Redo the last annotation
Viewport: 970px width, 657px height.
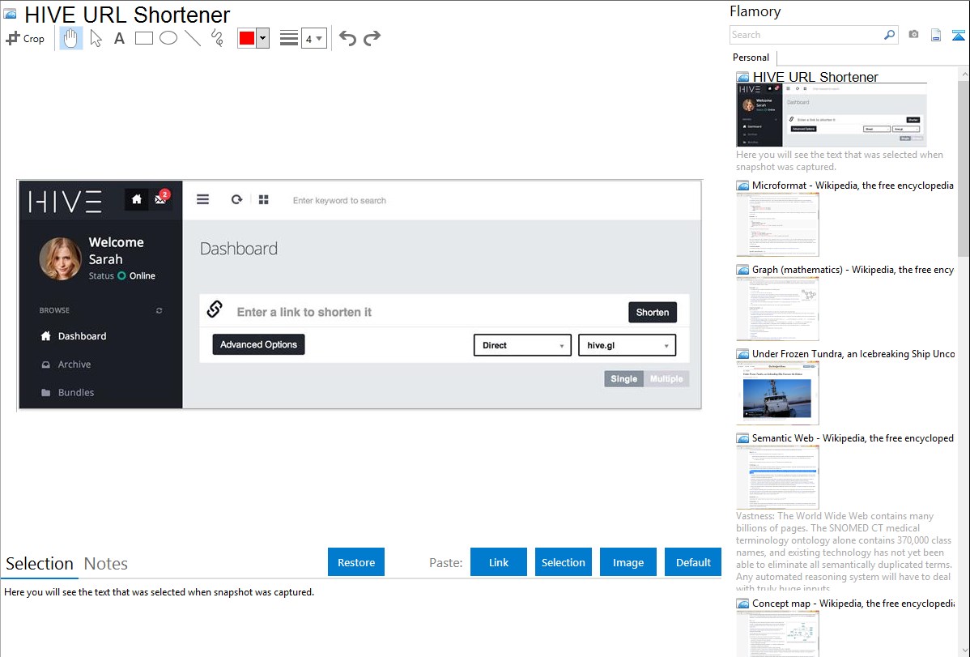(x=372, y=38)
